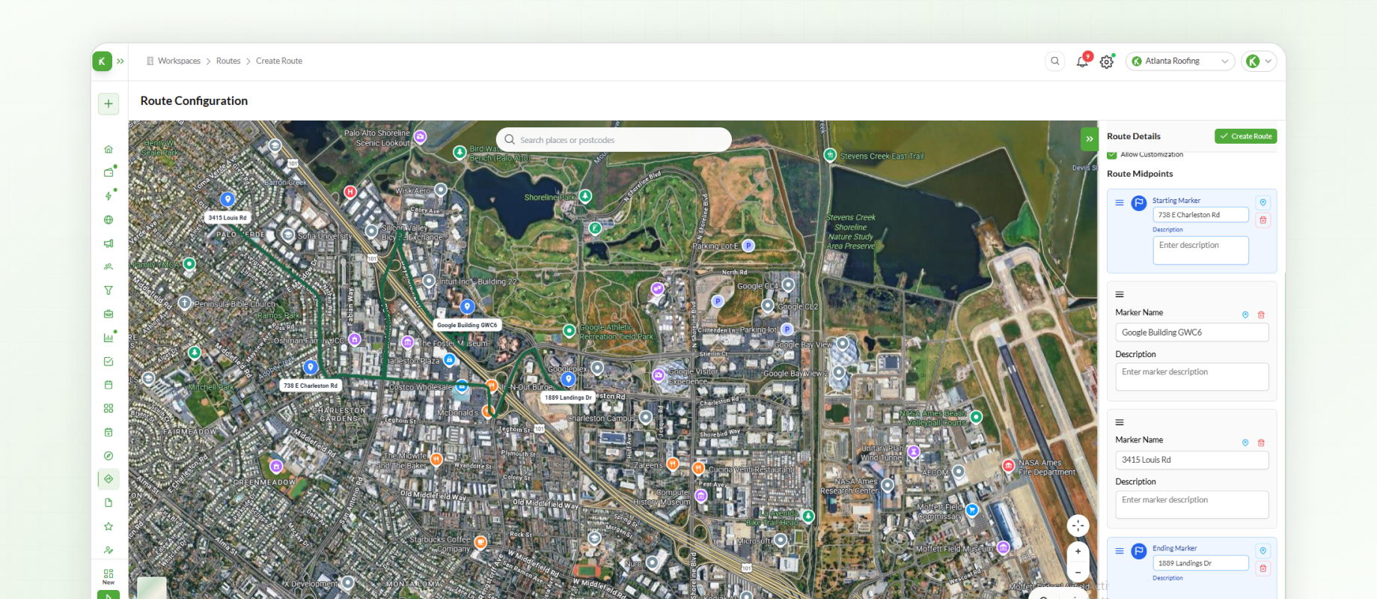The height and width of the screenshot is (599, 1377).
Task: Locate the Ending Marker with the pin icon
Action: click(1263, 551)
